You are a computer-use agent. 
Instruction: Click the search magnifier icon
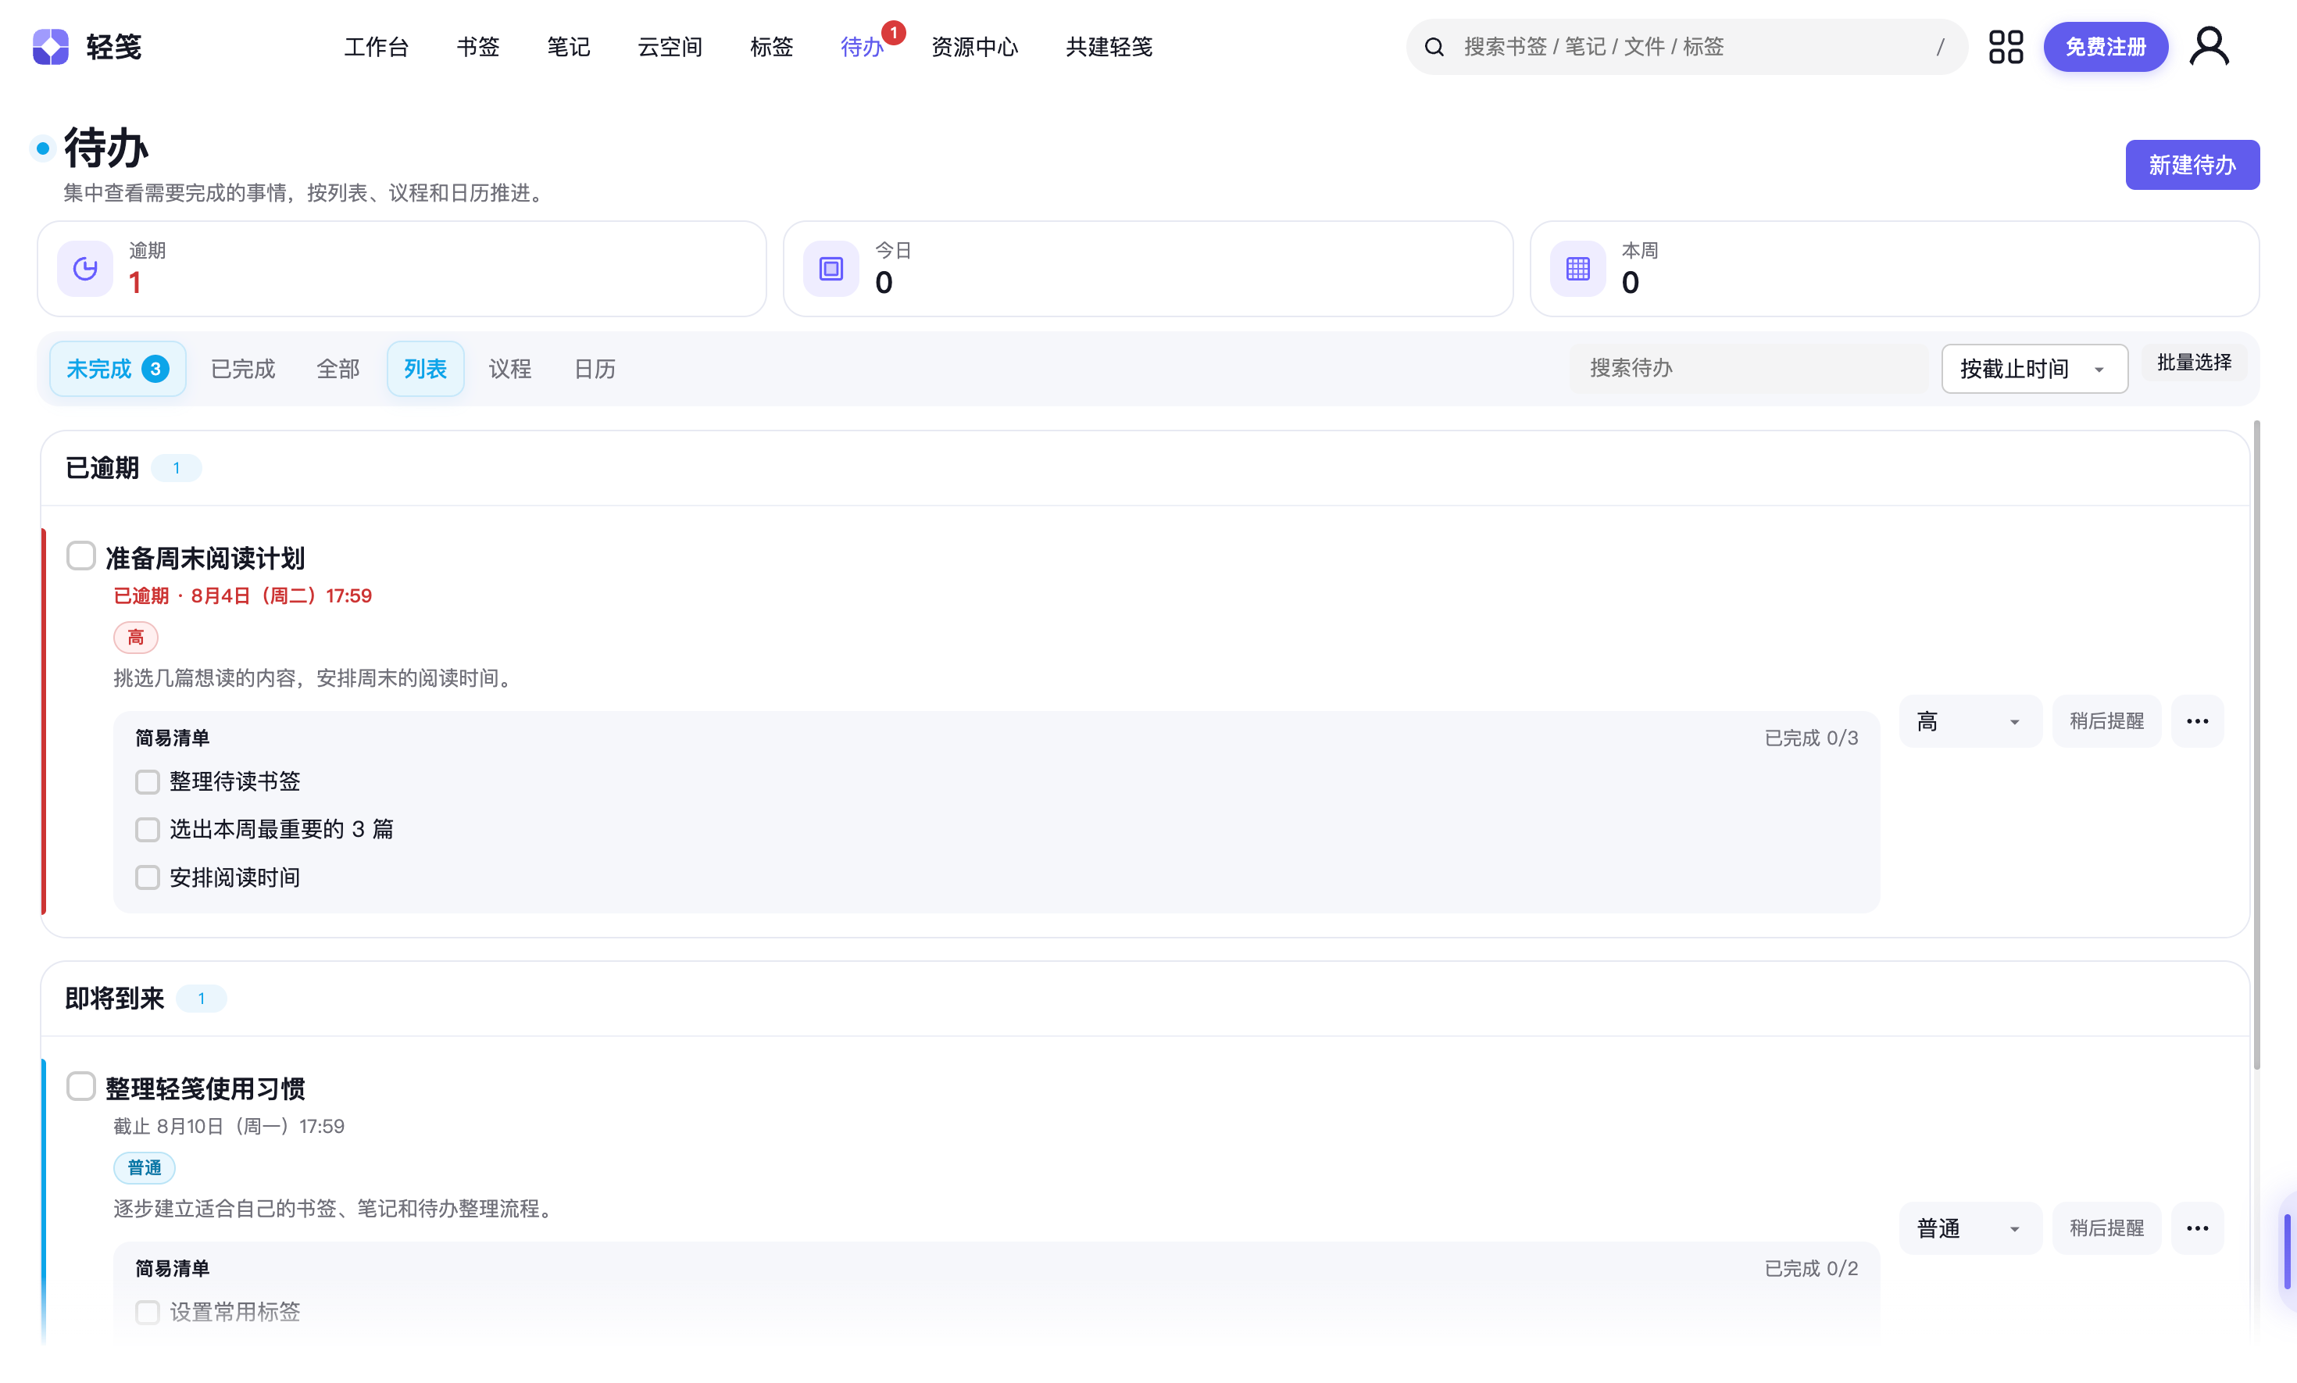point(1434,47)
